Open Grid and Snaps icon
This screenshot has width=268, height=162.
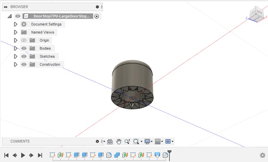[x=158, y=142]
